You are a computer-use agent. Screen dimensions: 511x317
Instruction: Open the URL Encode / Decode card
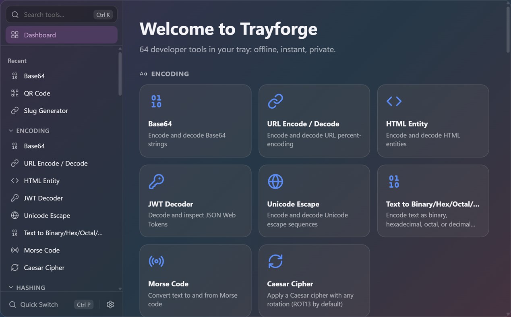point(314,121)
